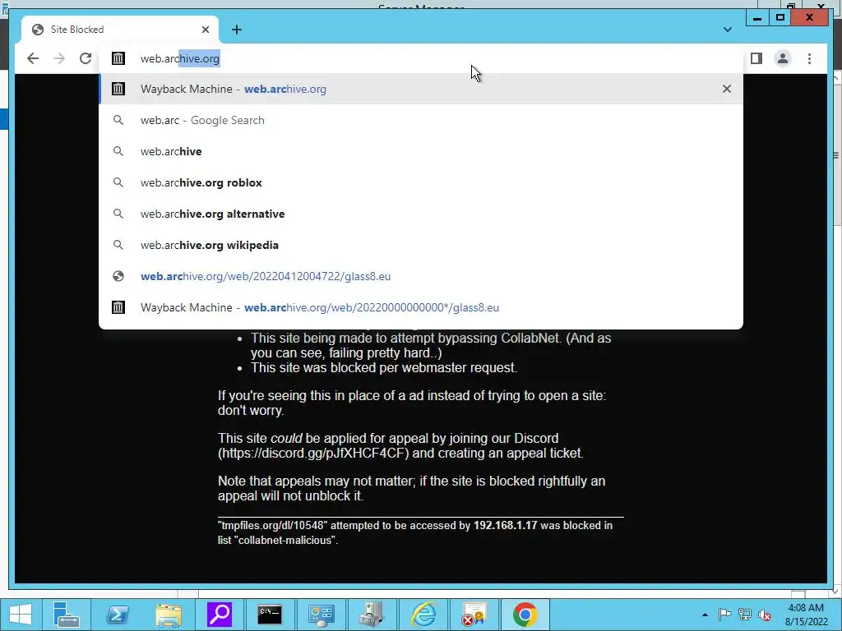Maximize the Chrome window
Viewport: 842px width, 631px height.
coord(780,18)
